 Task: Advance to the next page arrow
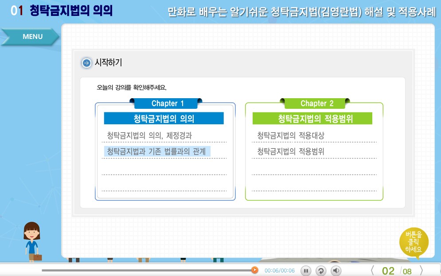[x=421, y=270]
